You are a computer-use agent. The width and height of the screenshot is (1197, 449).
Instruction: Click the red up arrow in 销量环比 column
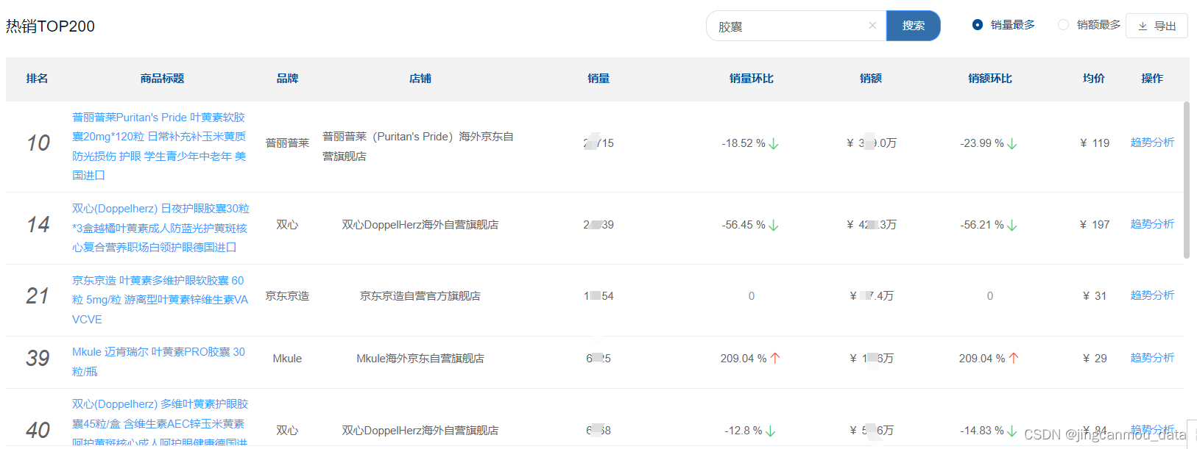(775, 358)
